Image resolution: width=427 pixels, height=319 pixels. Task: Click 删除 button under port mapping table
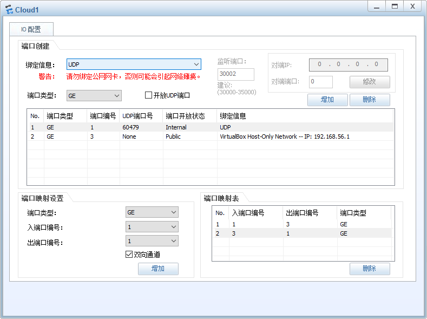[x=370, y=269]
